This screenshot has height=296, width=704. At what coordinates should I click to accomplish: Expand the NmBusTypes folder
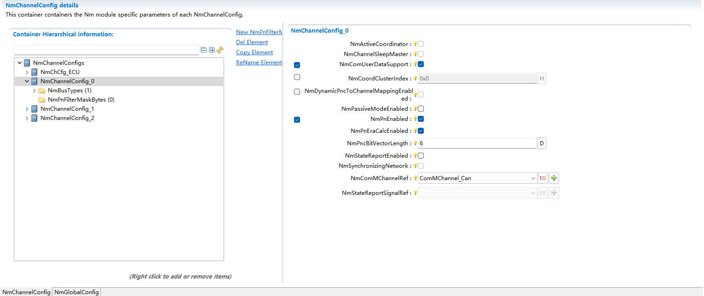35,91
